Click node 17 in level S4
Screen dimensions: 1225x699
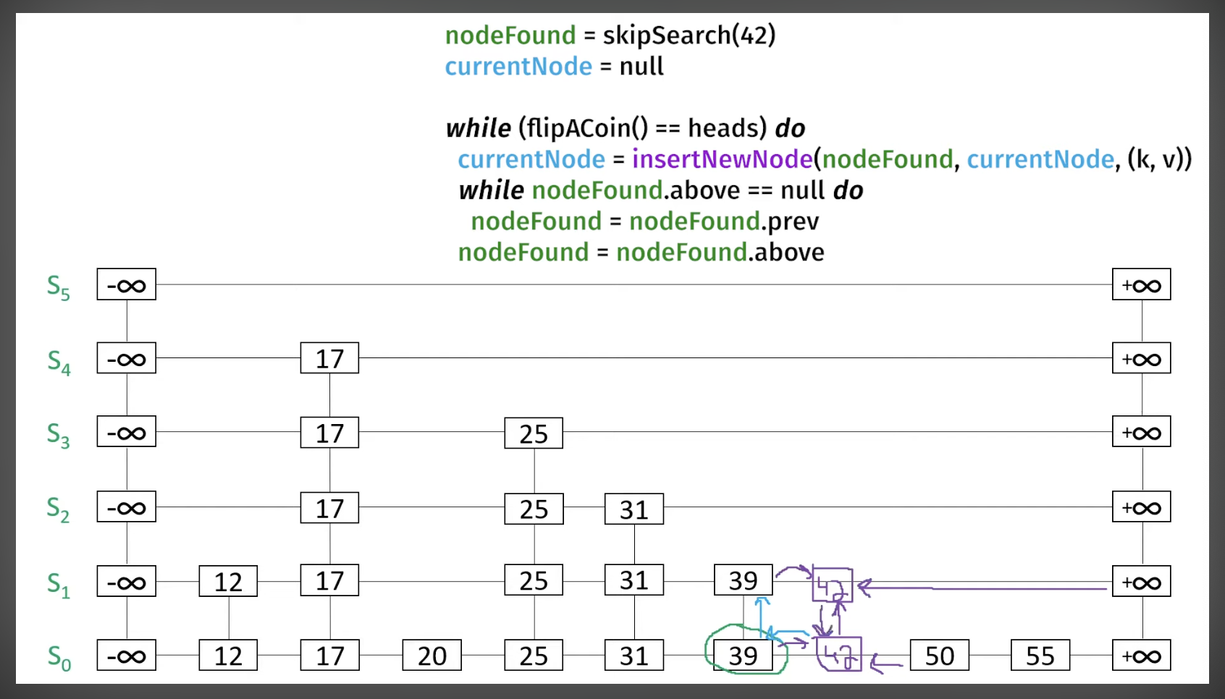tap(330, 358)
